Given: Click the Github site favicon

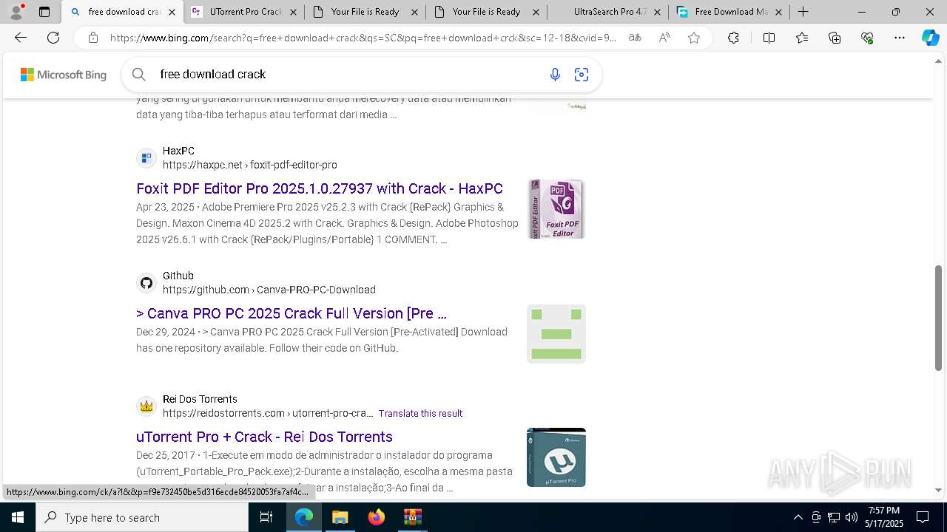Looking at the screenshot, I should pos(146,283).
